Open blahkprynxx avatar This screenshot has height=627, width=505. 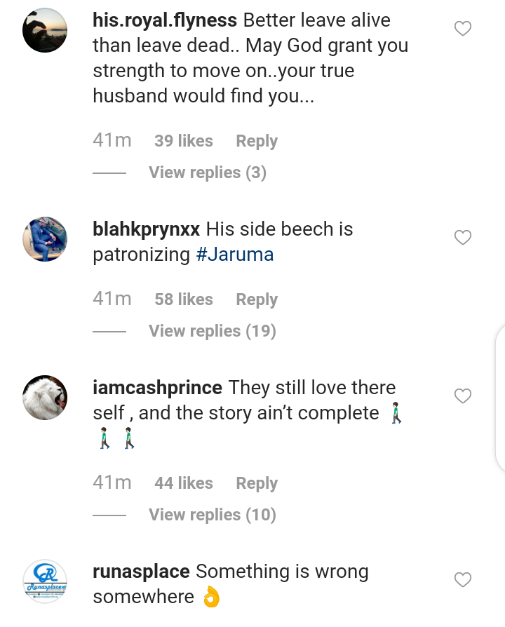45,239
